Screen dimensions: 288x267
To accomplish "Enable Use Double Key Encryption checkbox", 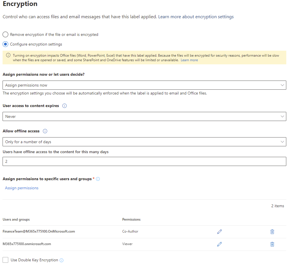I will click(x=5, y=260).
